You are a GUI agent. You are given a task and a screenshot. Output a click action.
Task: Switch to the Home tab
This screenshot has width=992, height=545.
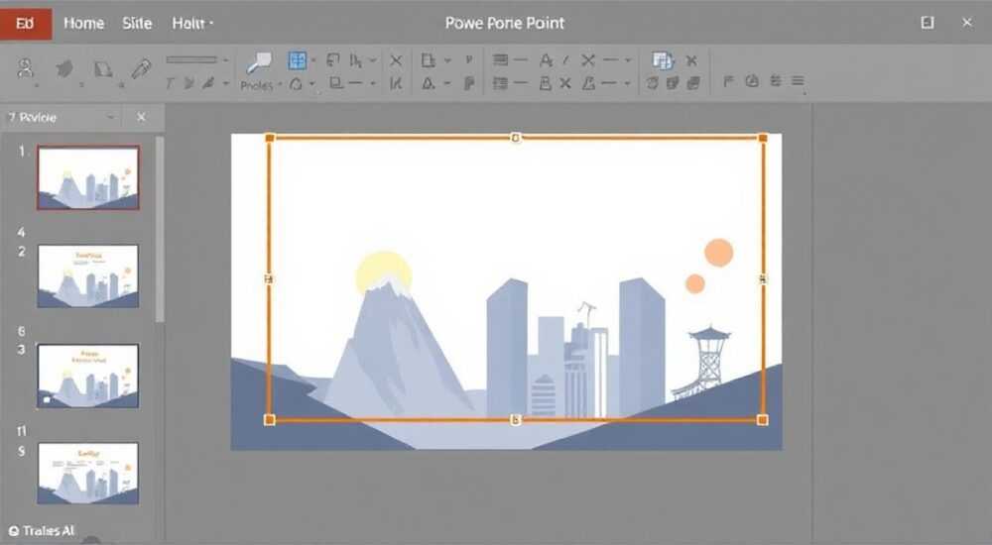tap(83, 24)
